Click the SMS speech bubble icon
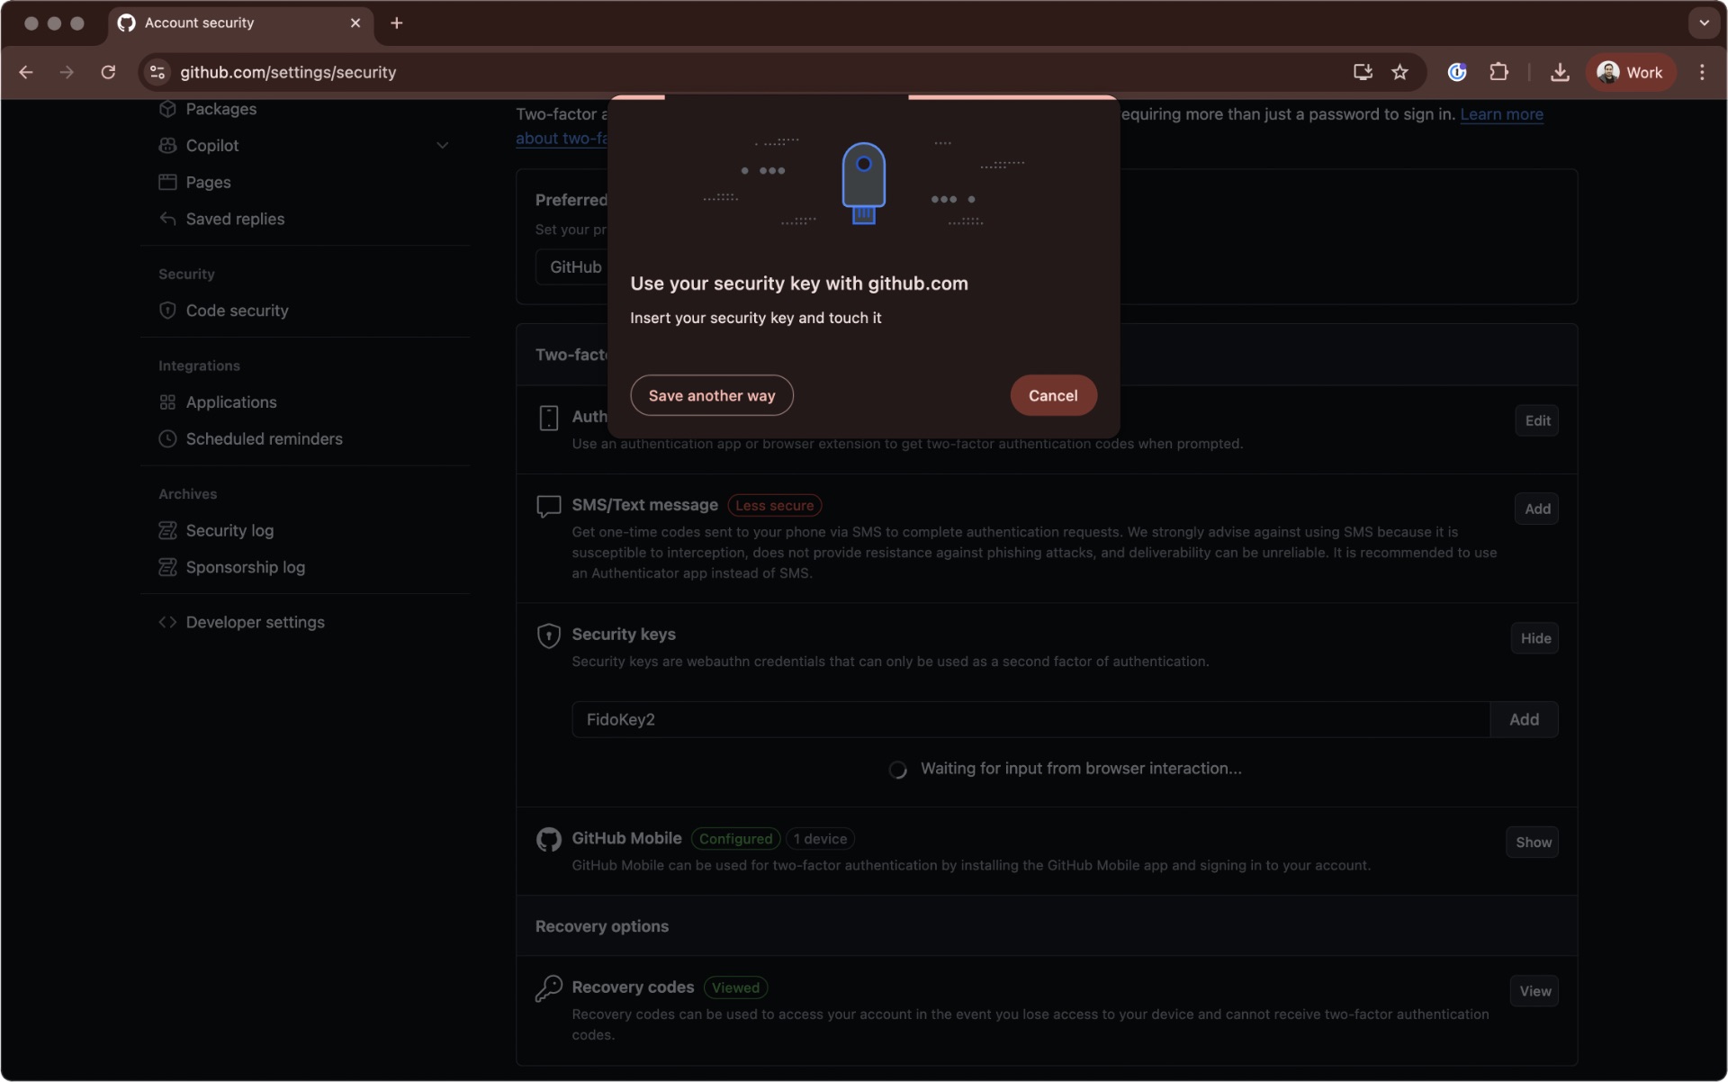Viewport: 1728px width, 1082px height. point(548,506)
